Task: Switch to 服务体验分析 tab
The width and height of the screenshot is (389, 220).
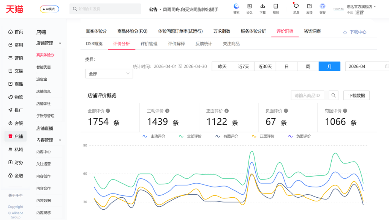Action: 253,31
